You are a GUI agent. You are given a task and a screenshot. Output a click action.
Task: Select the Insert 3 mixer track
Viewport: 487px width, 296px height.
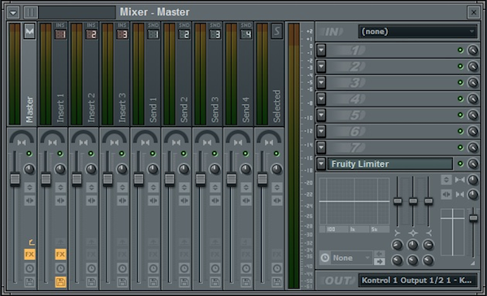click(115, 74)
